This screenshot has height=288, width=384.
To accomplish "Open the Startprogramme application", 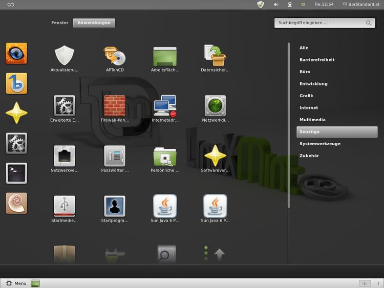I will click(115, 206).
